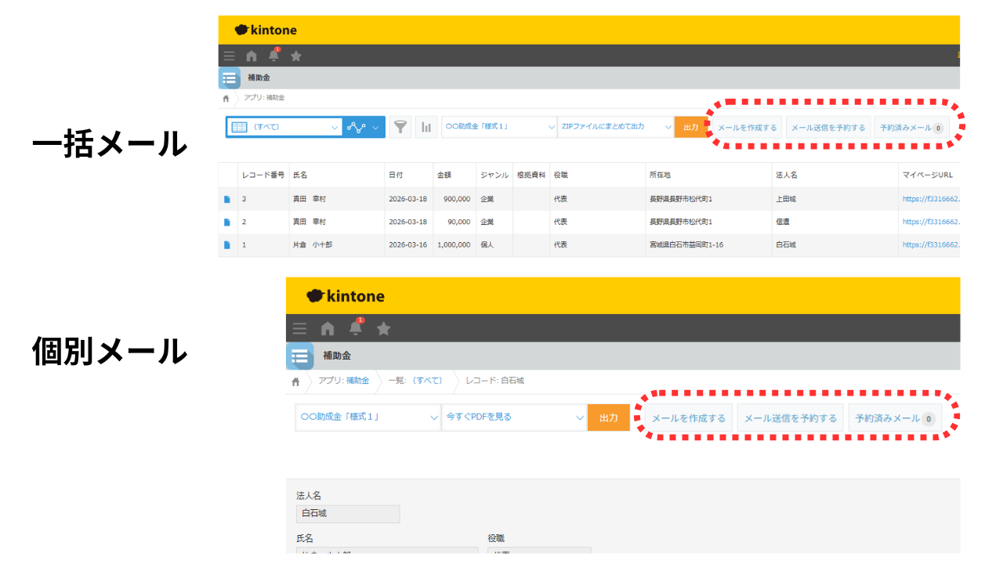Open the マイページURL link for record 1

tap(932, 245)
